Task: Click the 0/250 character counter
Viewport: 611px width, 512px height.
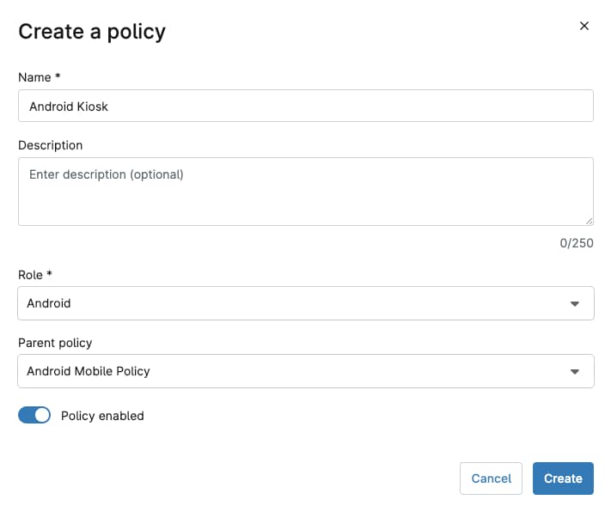Action: [577, 243]
